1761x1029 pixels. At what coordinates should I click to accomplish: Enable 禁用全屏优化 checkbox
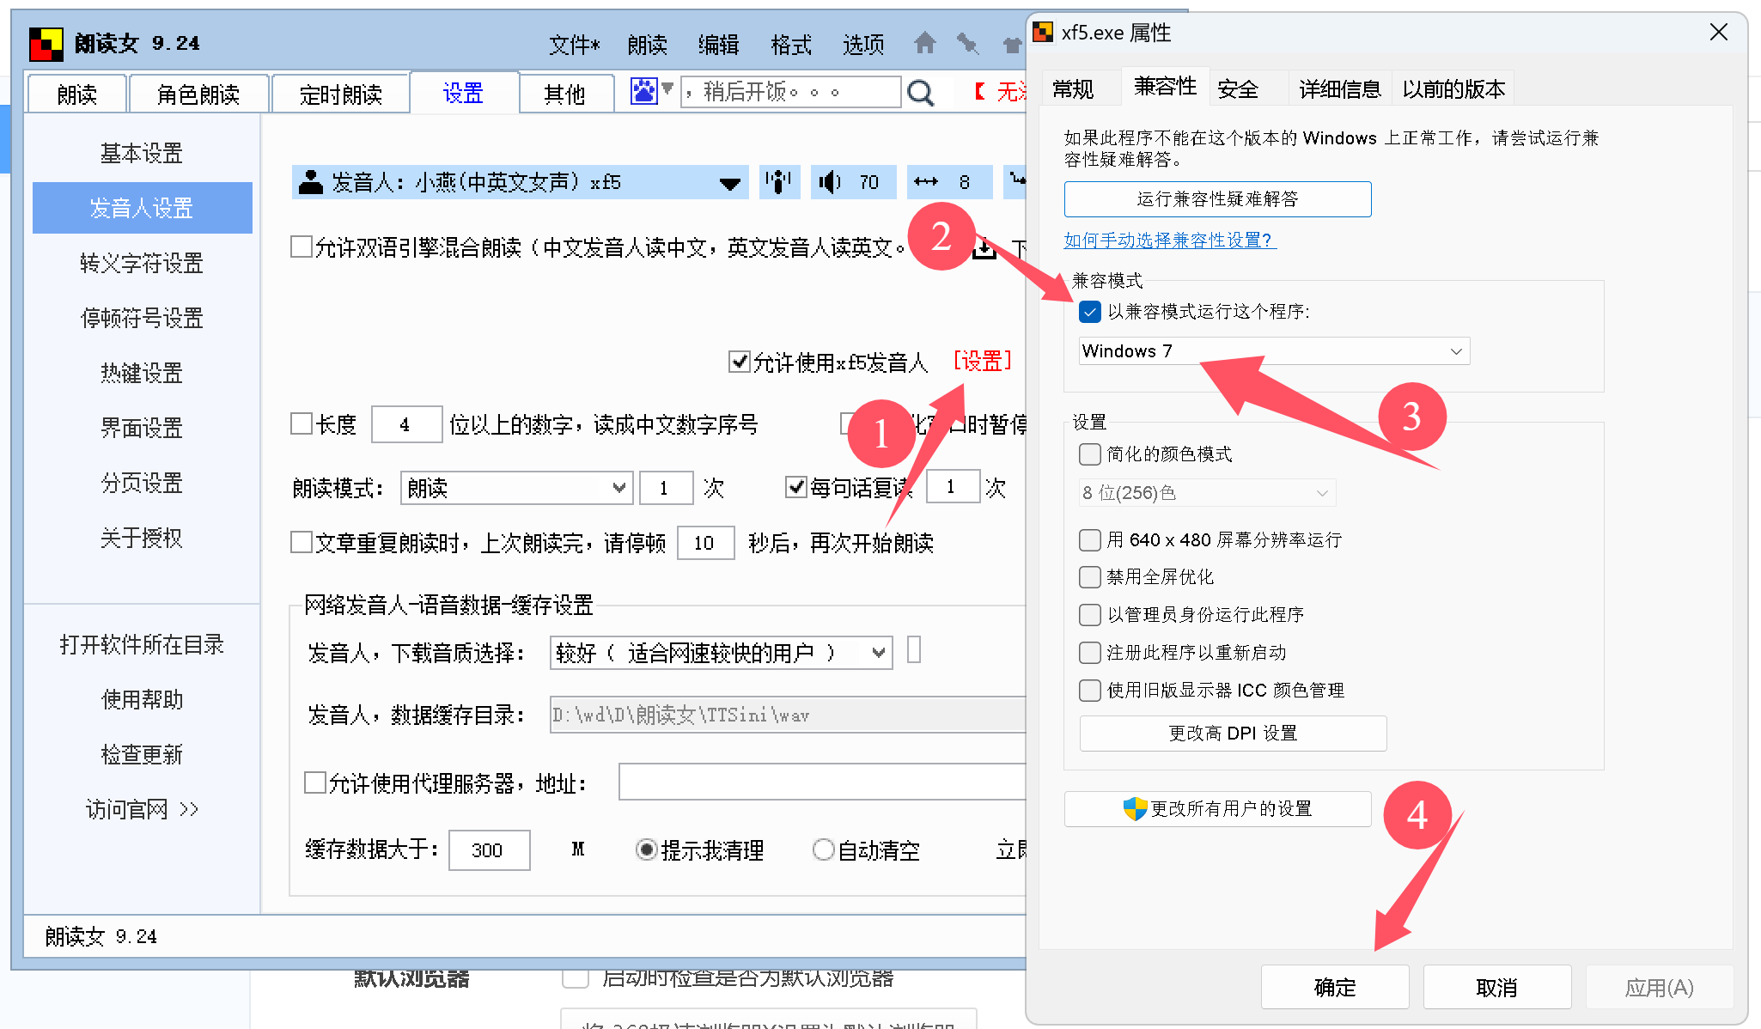coord(1089,576)
